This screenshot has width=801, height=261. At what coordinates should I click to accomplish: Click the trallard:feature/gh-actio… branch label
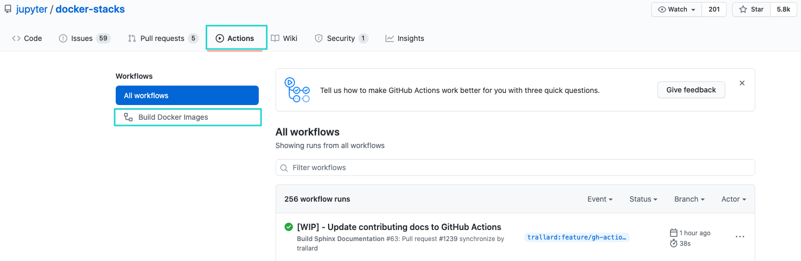pyautogui.click(x=577, y=237)
